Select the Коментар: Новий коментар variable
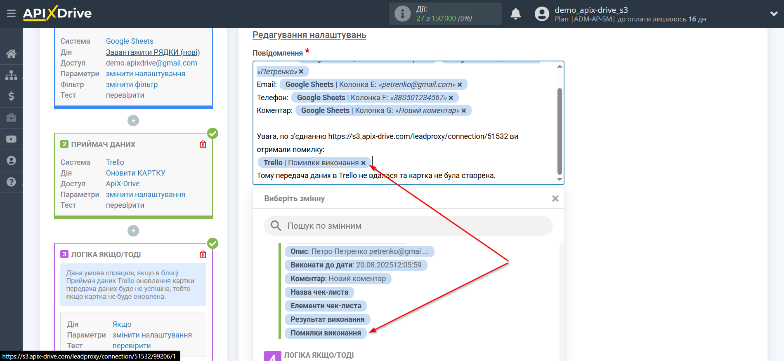This screenshot has height=361, width=784. click(x=338, y=279)
